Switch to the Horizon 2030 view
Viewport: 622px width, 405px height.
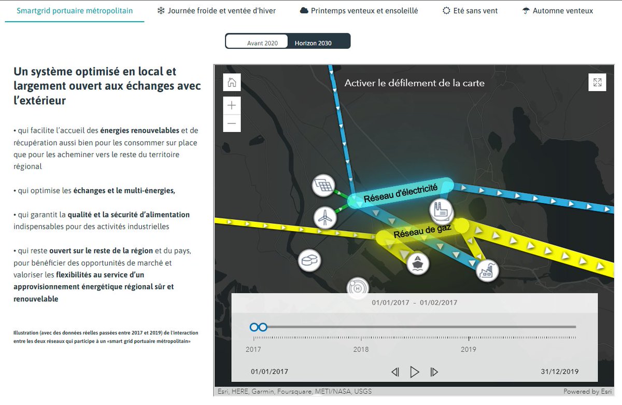pyautogui.click(x=314, y=43)
